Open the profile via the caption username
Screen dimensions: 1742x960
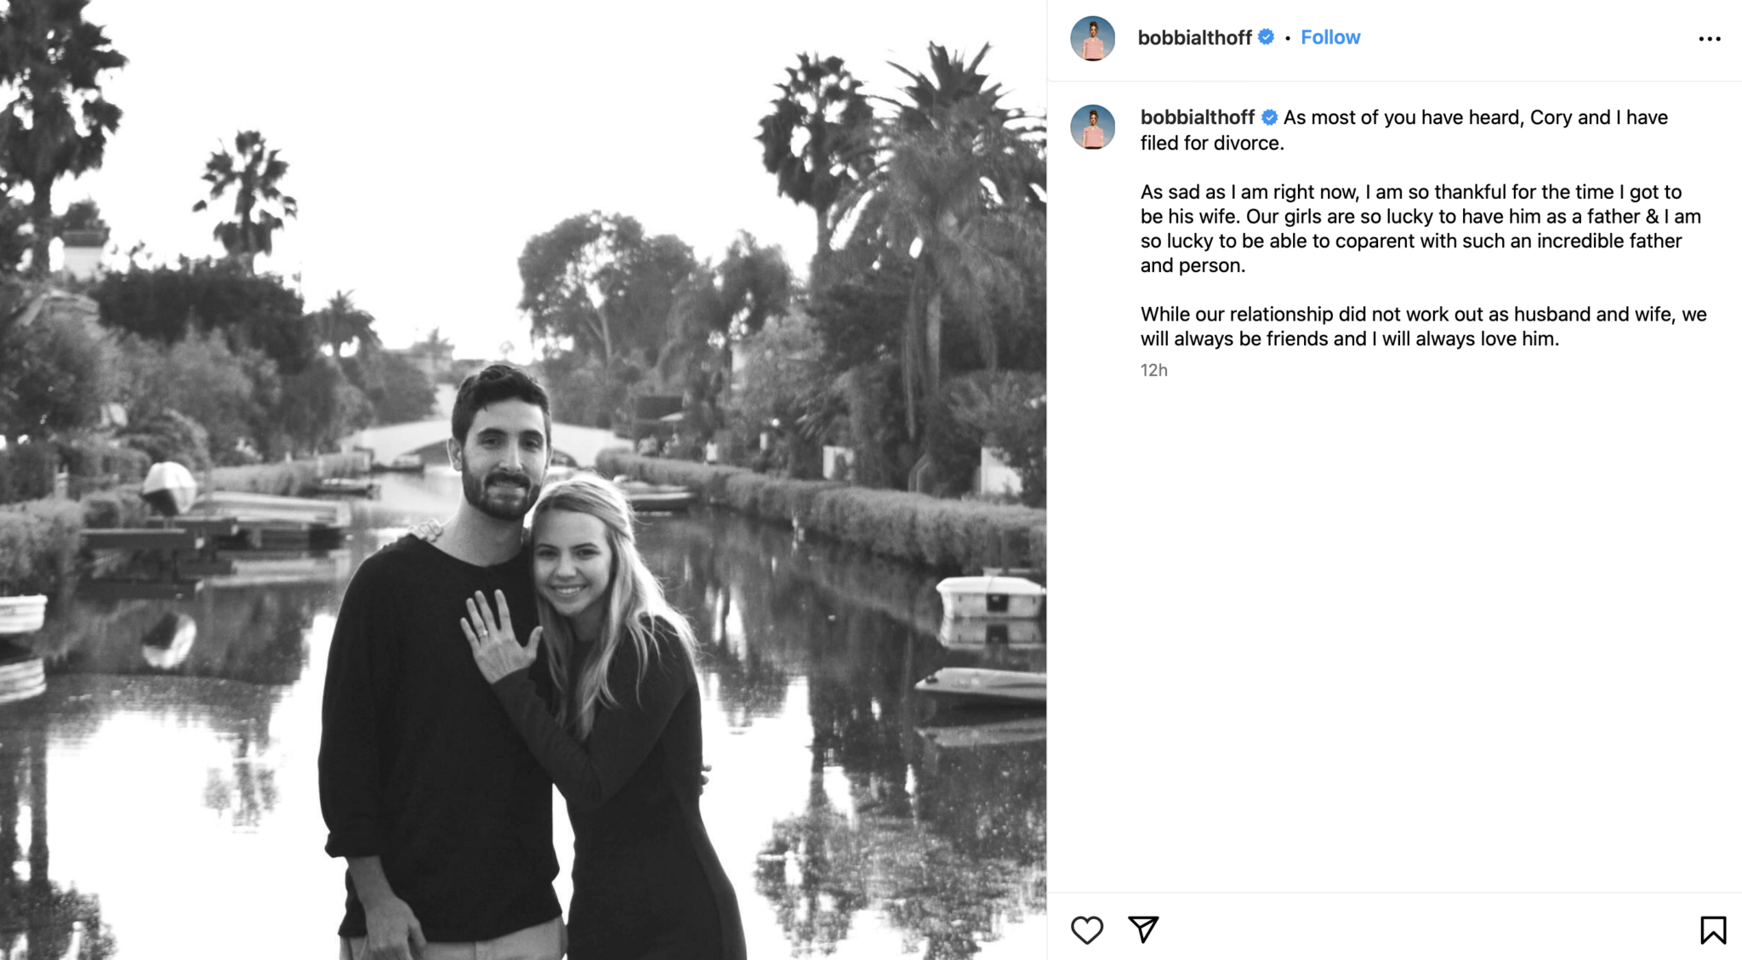coord(1195,117)
